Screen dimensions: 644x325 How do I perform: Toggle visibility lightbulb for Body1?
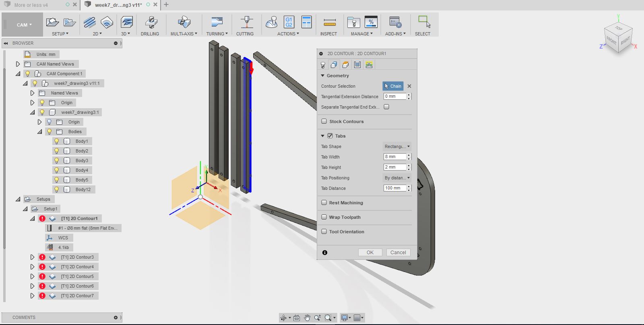[57, 141]
